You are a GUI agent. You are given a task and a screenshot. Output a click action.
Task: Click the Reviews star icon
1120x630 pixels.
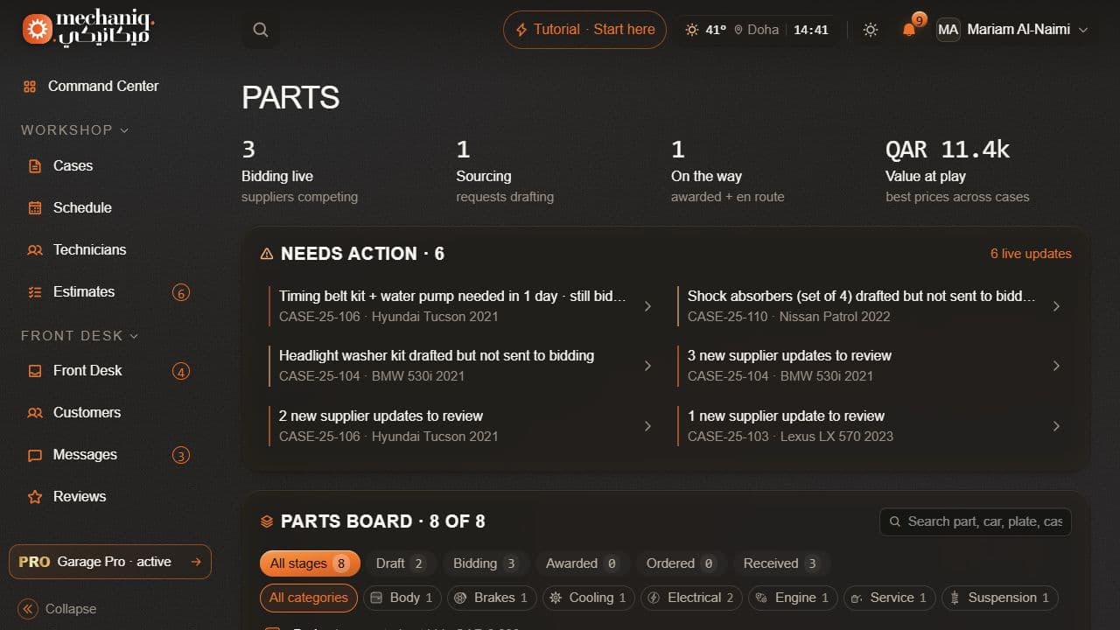tap(35, 497)
